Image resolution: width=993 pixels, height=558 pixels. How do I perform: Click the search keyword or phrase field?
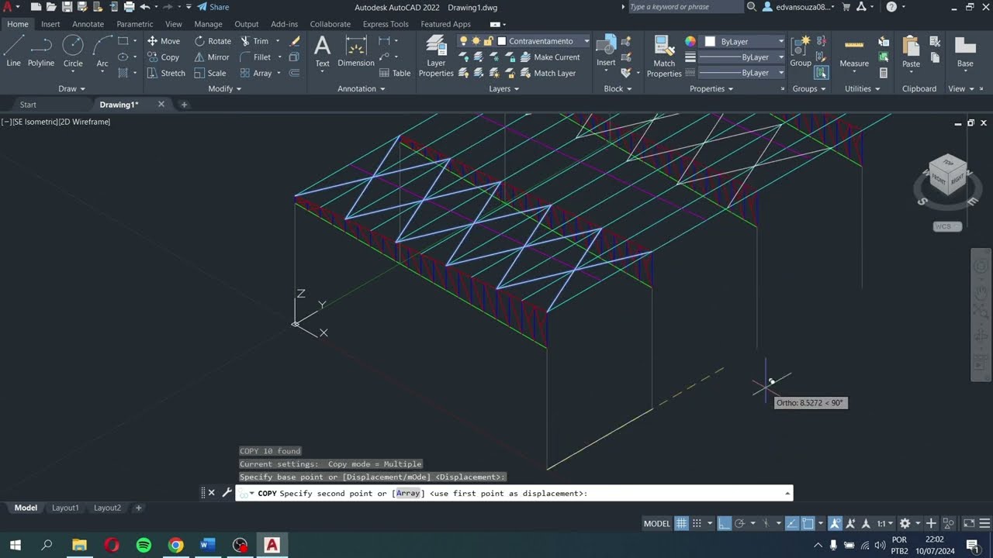[685, 7]
